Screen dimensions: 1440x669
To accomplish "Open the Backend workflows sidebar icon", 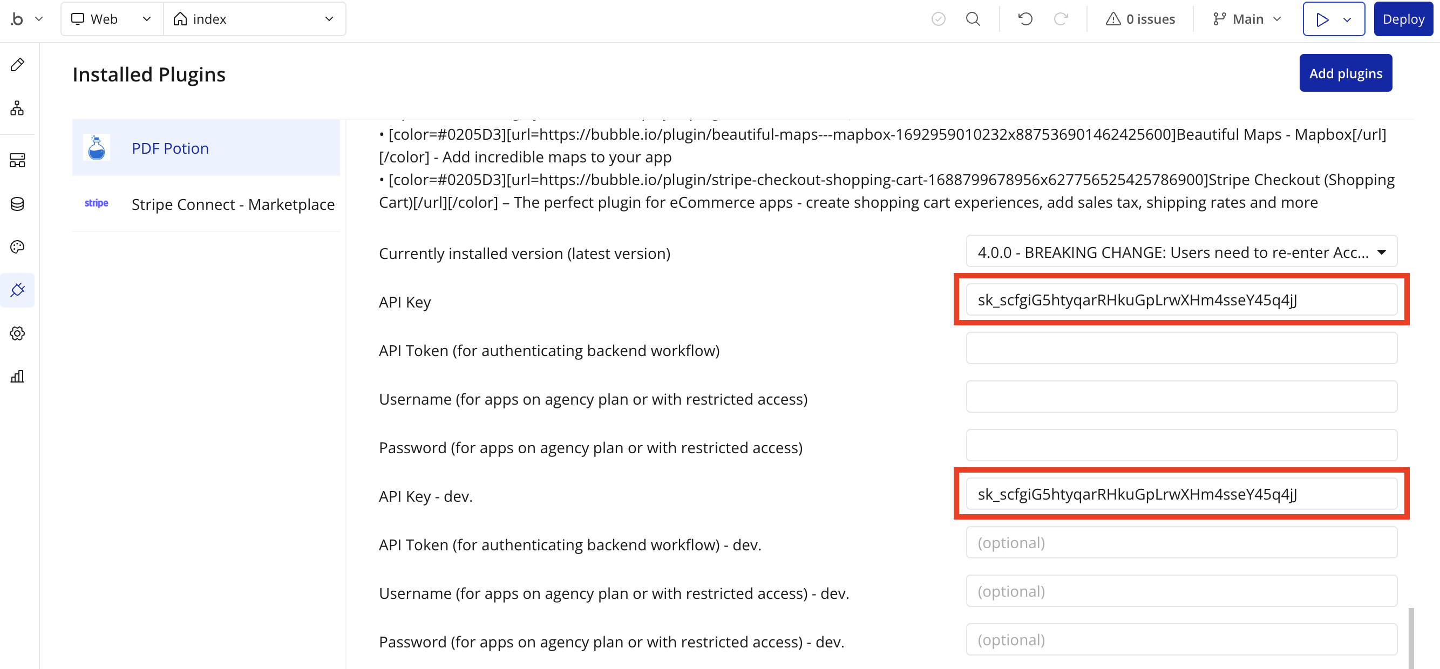I will (x=17, y=160).
